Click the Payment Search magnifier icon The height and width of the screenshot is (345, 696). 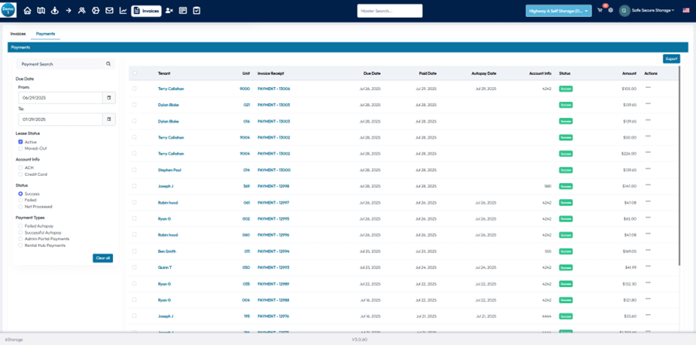108,64
